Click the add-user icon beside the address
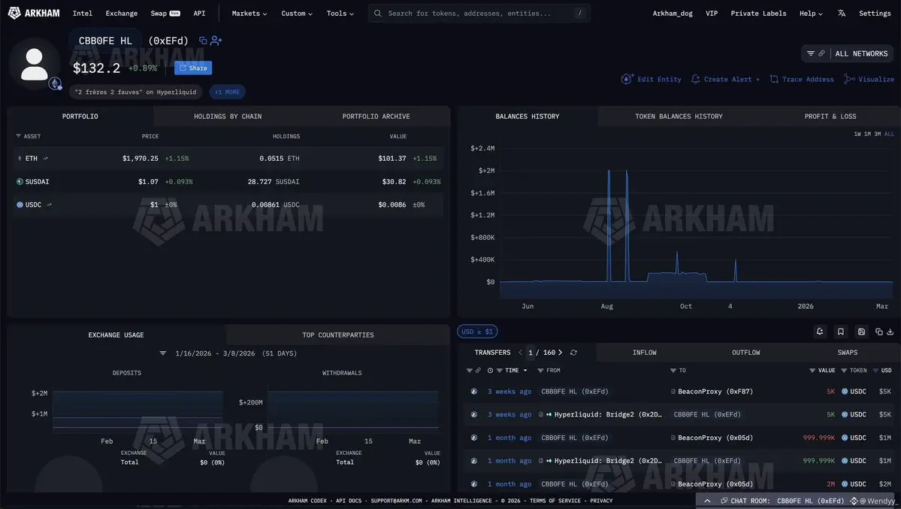Viewport: 901px width, 509px height. coord(216,41)
